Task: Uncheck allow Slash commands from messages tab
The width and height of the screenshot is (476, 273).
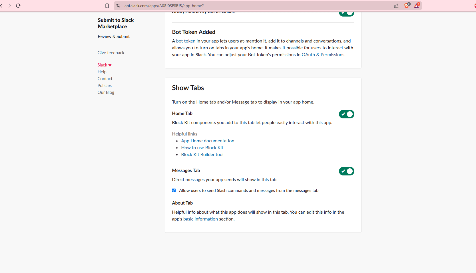Action: [x=174, y=191]
